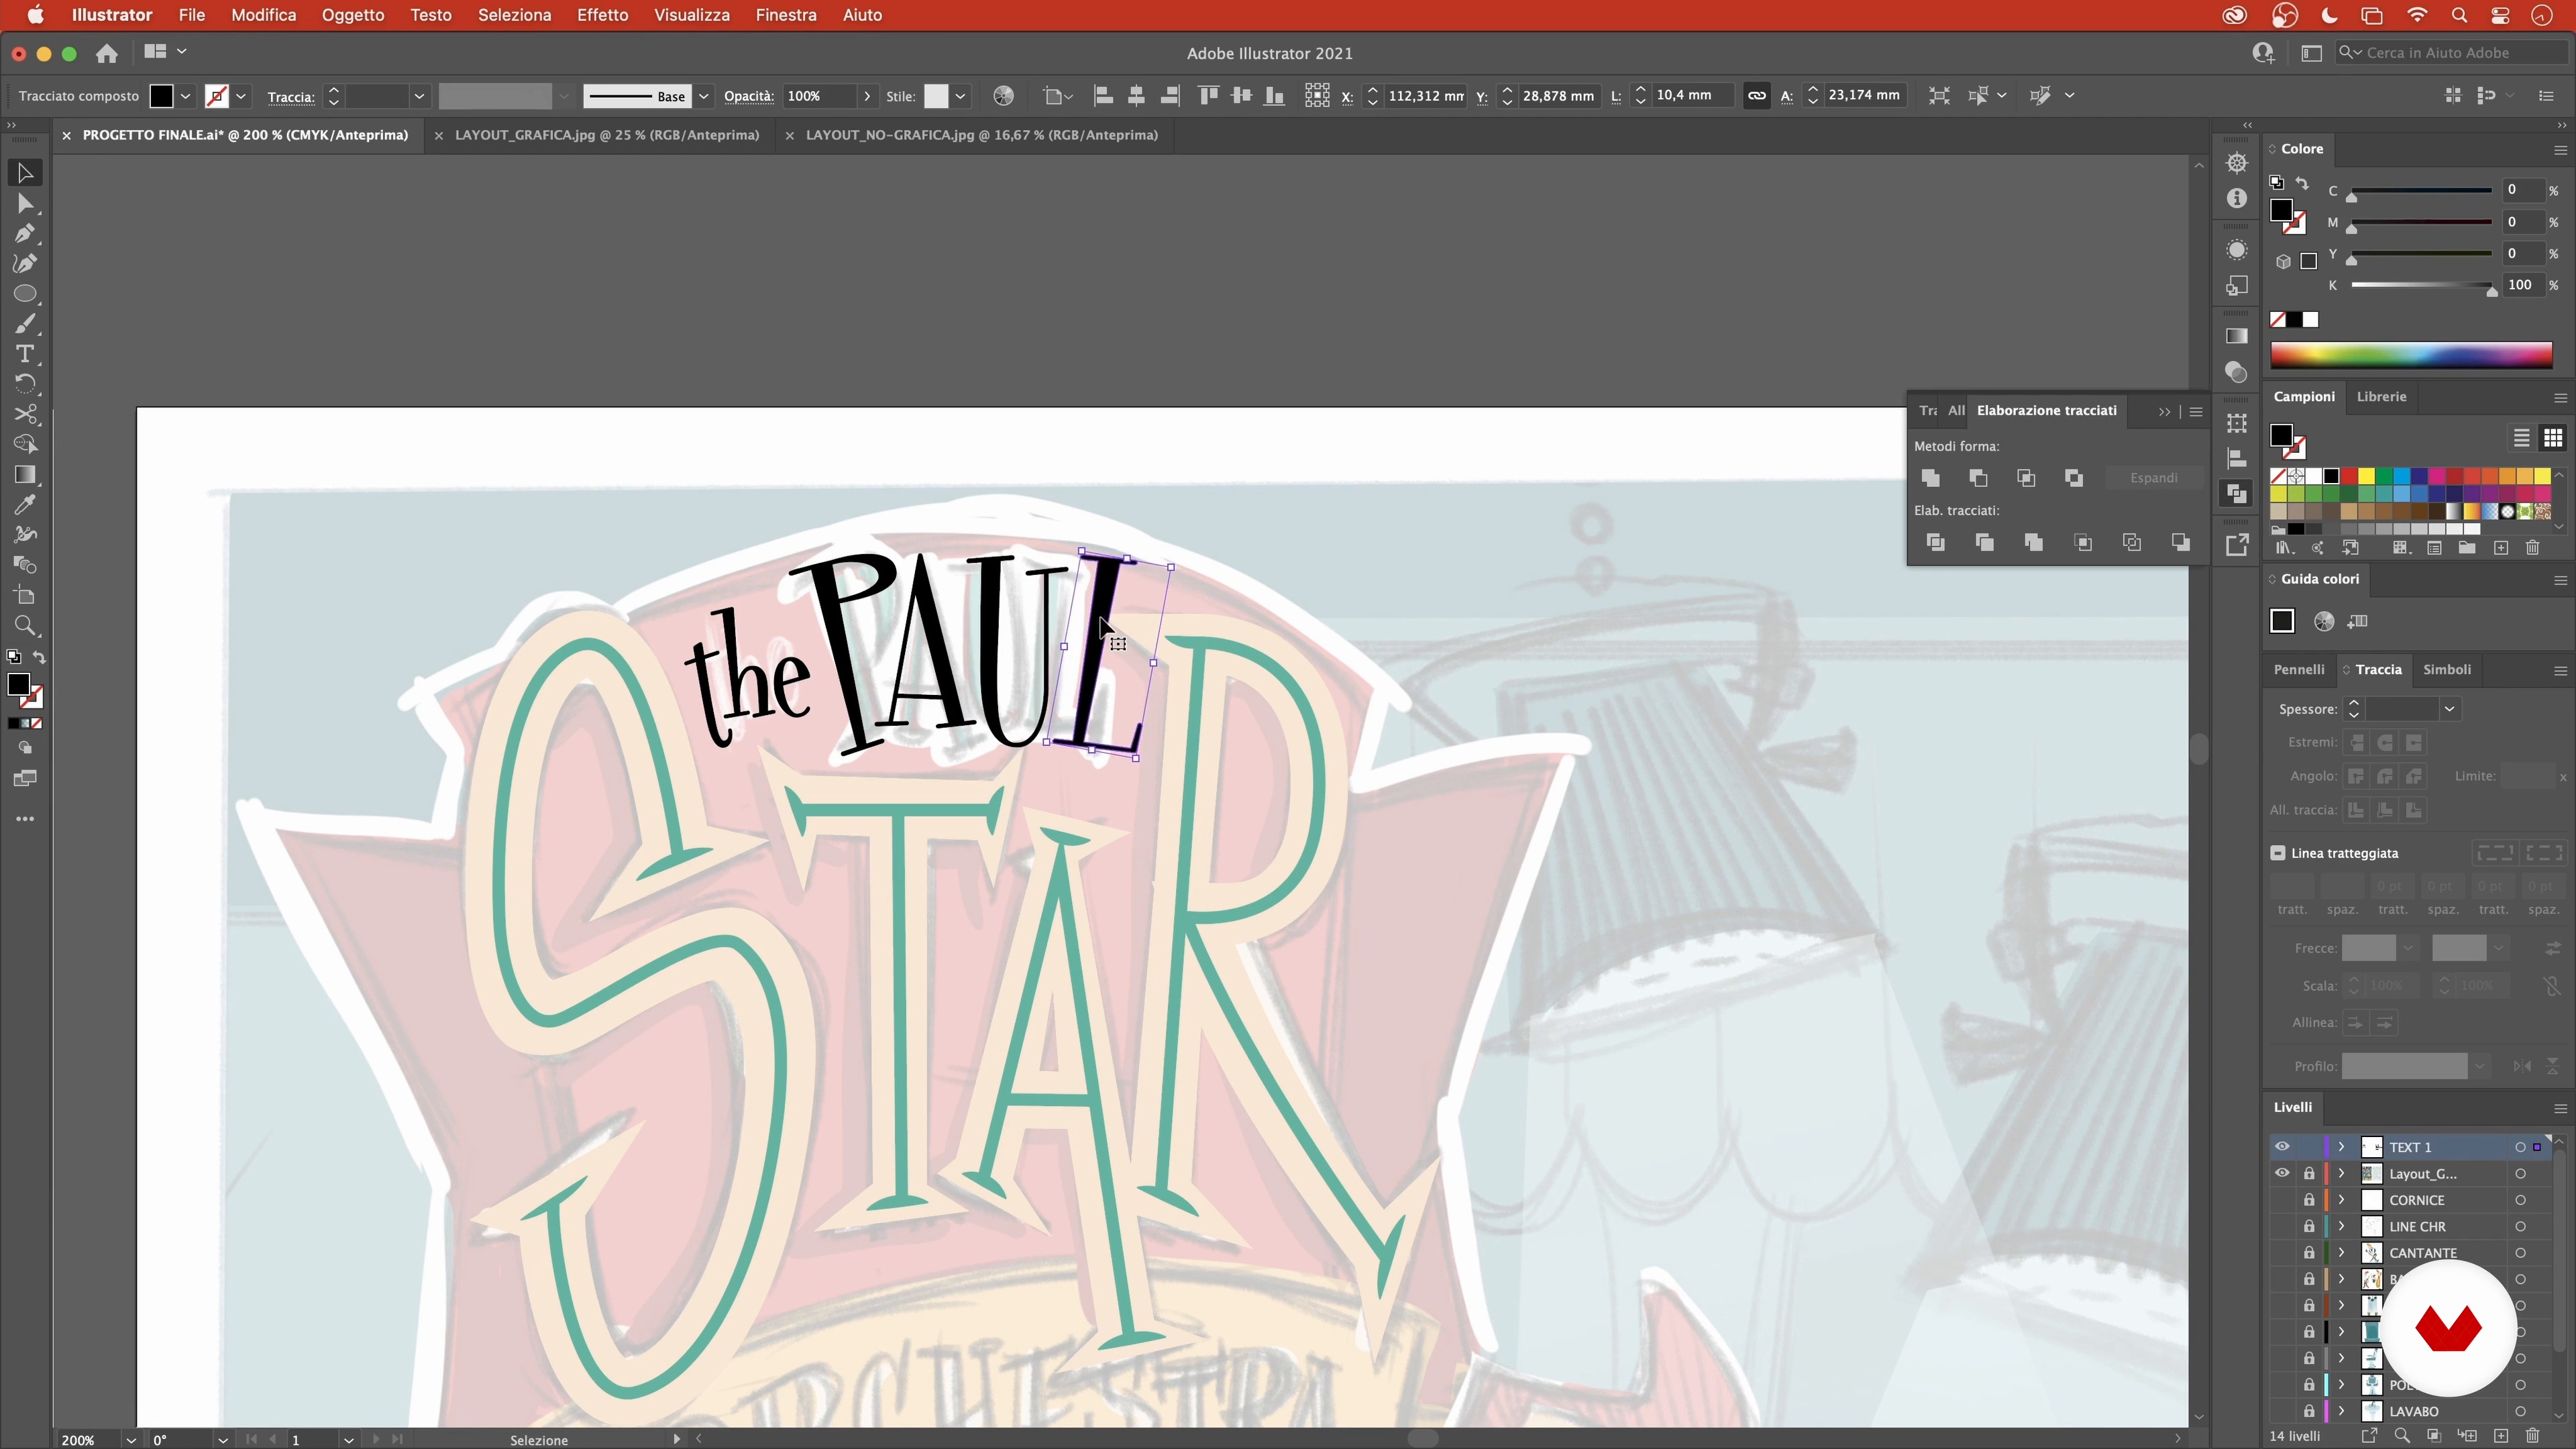Select the Eyedropper tool
Screen dimensions: 2576x1449
pos(25,505)
